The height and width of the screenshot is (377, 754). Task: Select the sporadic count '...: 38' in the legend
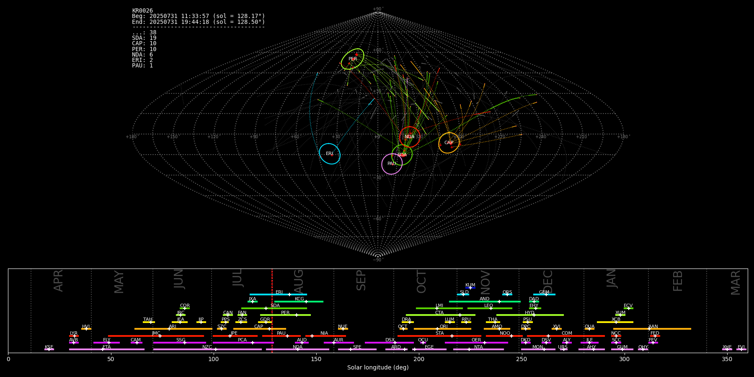coord(144,32)
